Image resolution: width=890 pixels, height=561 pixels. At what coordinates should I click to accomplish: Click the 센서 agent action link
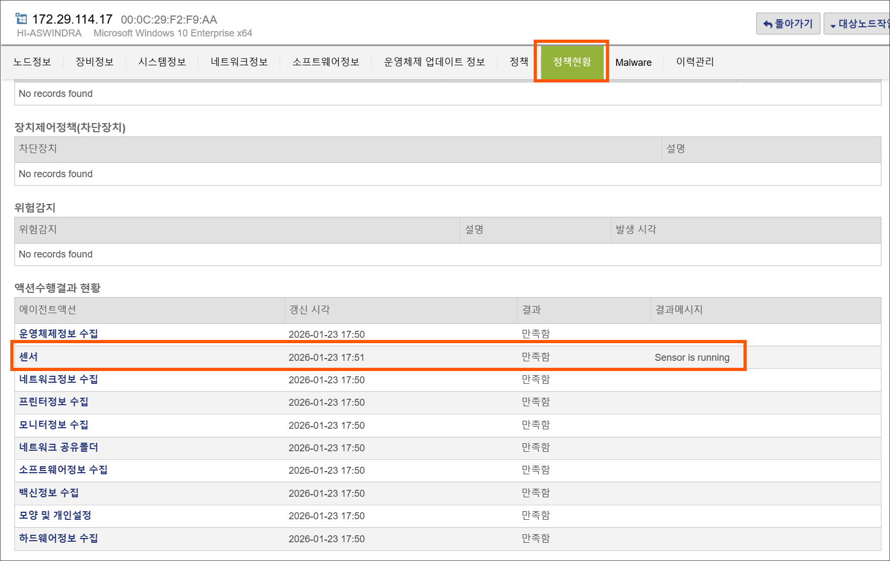[x=28, y=357]
